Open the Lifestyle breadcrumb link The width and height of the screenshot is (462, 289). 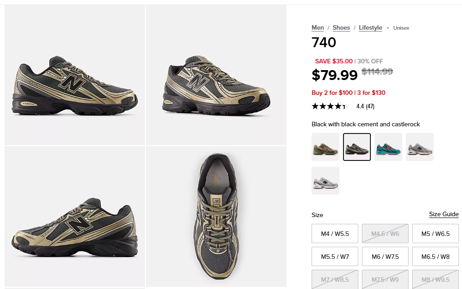click(x=370, y=28)
